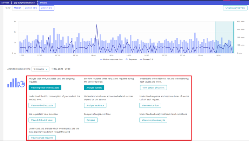Switch view to Median

coord(18,8)
